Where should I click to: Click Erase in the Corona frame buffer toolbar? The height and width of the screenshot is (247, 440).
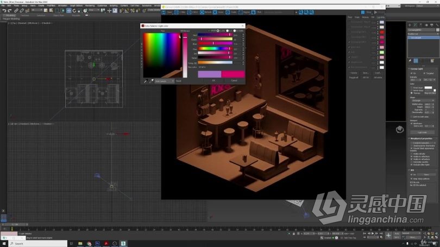[218, 12]
